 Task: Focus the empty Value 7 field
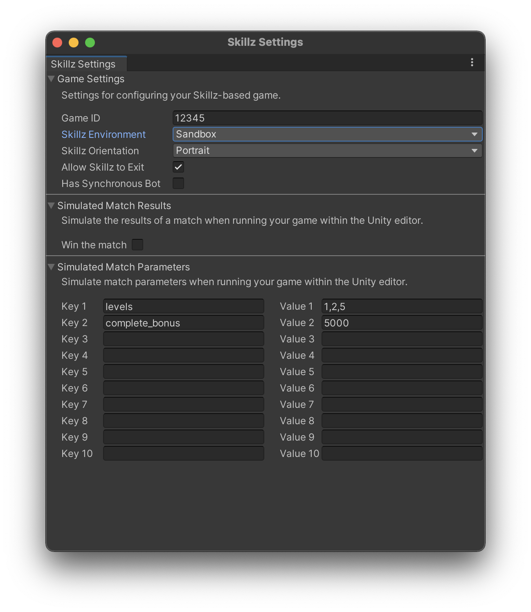pyautogui.click(x=402, y=405)
